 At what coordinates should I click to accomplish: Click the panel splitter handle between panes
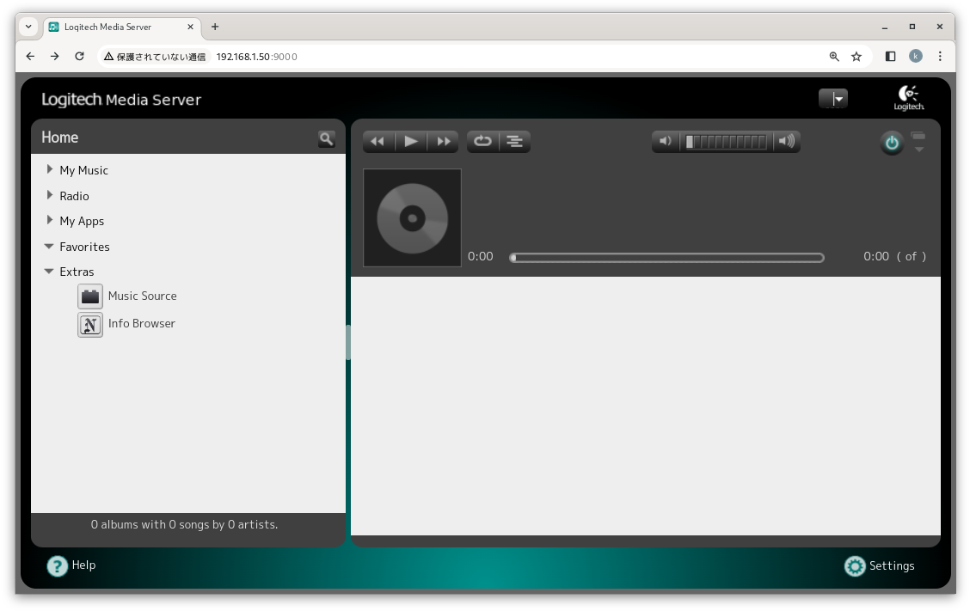348,343
